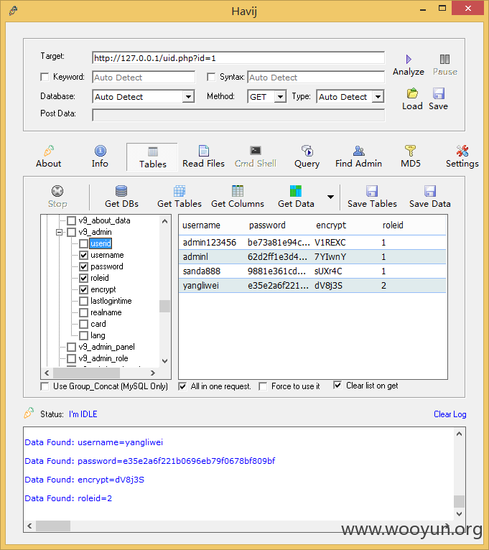Screen dimensions: 489x550
Task: Click the Get DBs database icon
Action: 121,191
